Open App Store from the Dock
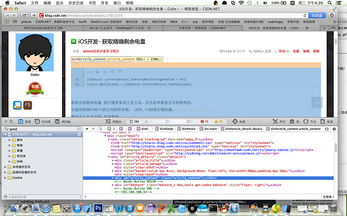Image resolution: width=347 pixels, height=216 pixels. pos(77,208)
